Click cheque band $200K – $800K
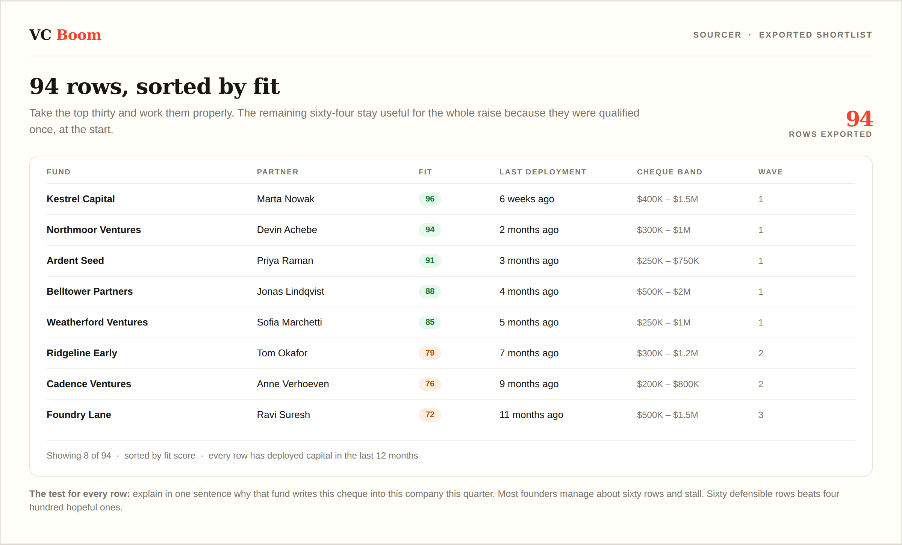902x545 pixels. (x=668, y=384)
